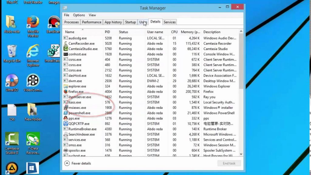The image size is (311, 175).
Task: Open the View menu
Action: coord(92,15)
